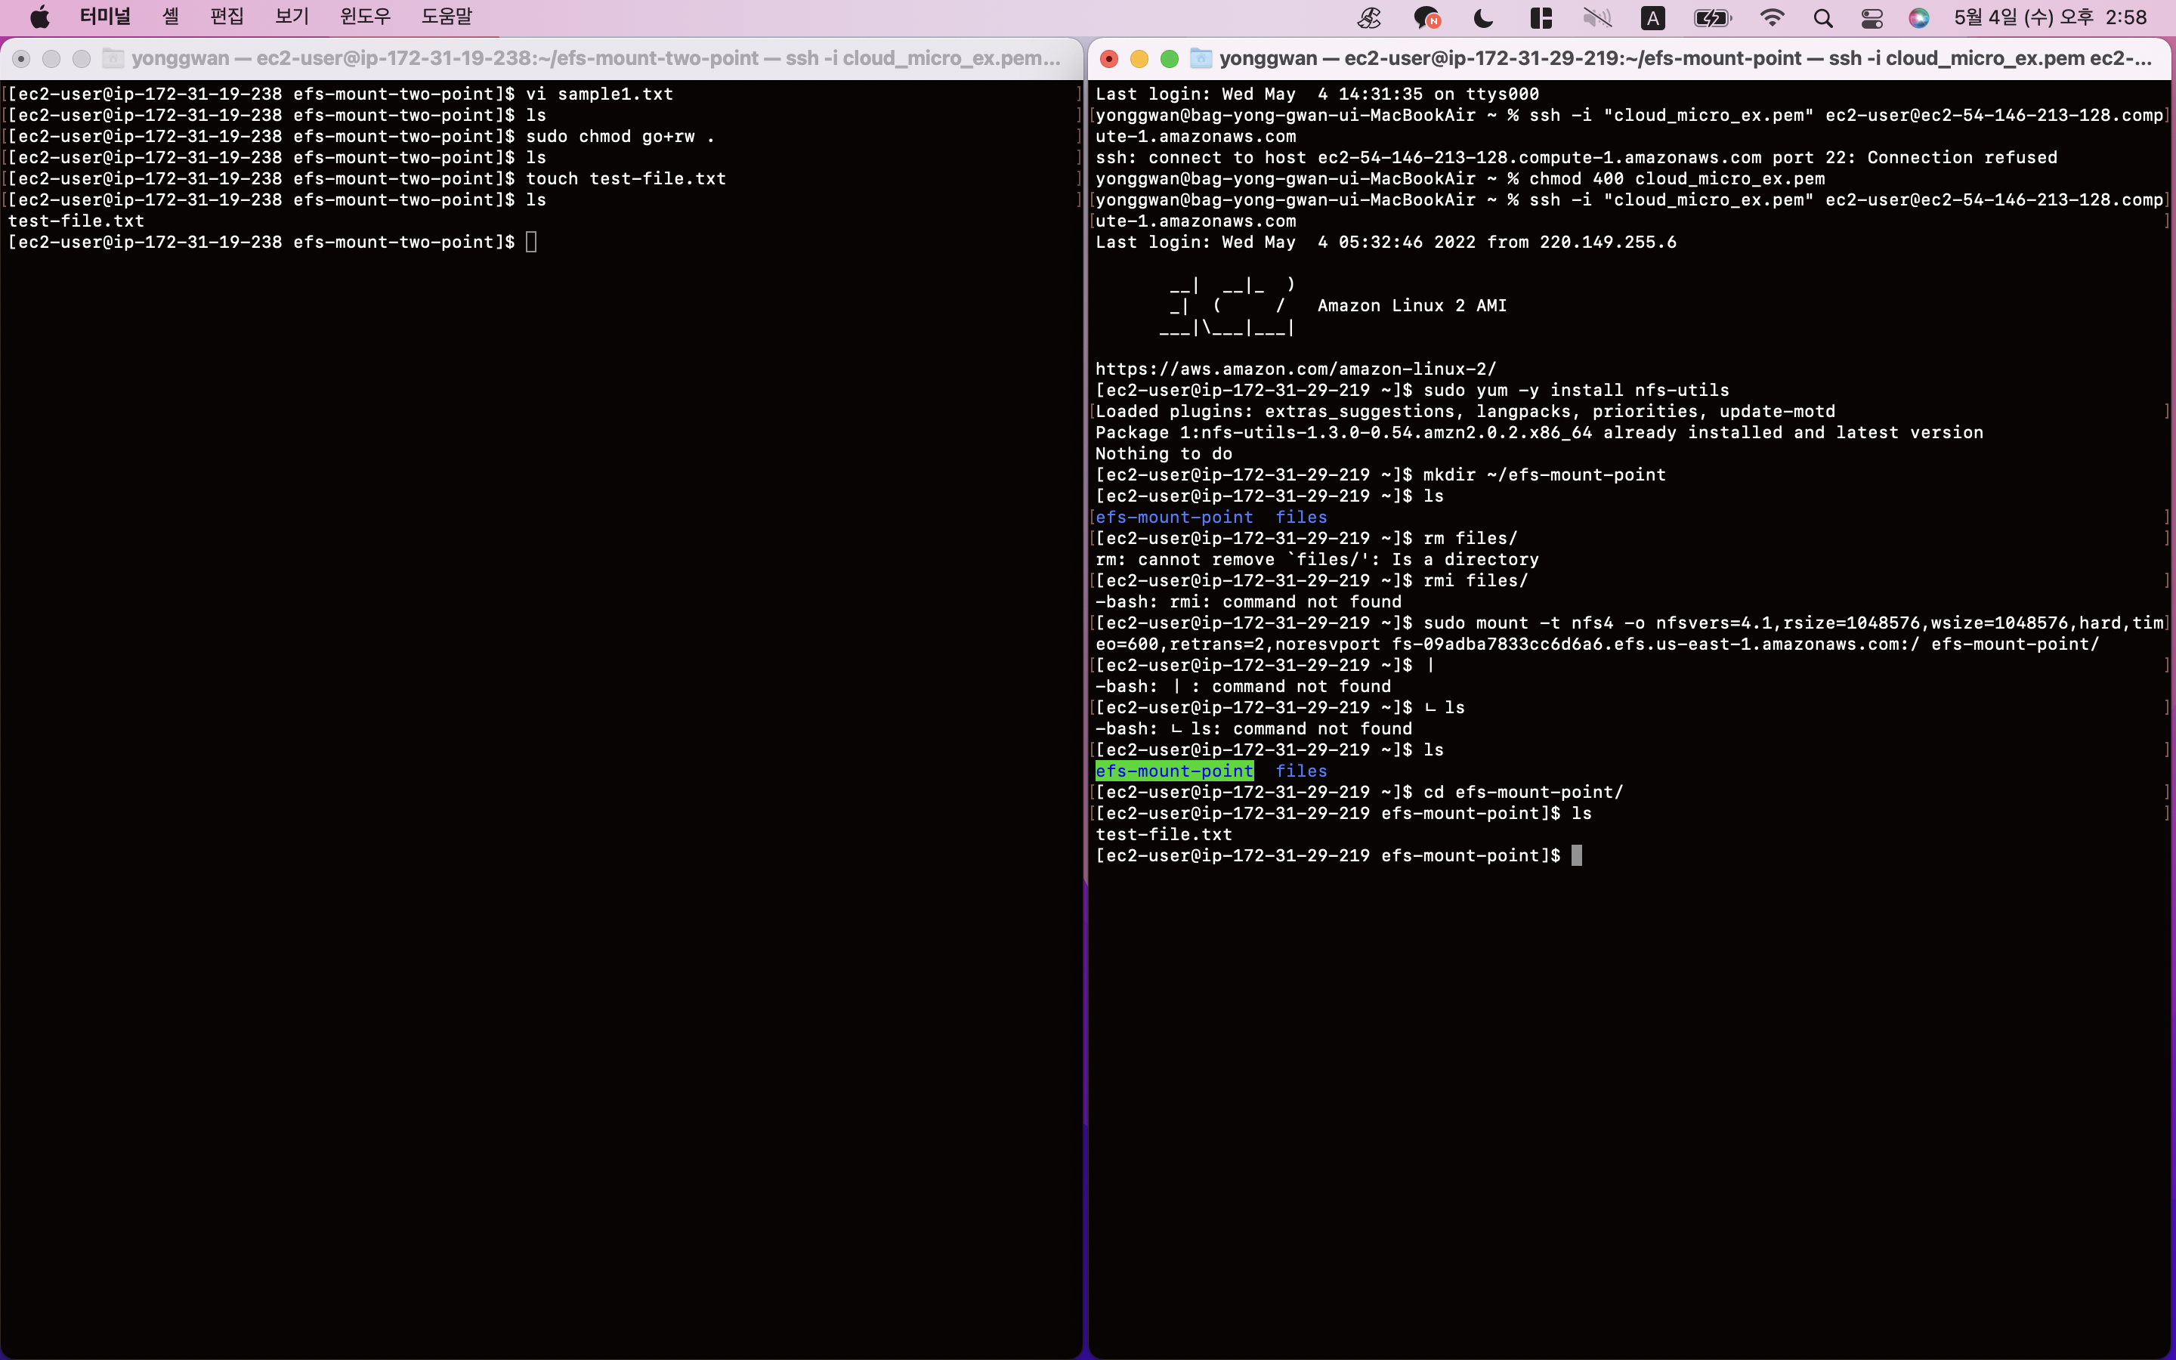The width and height of the screenshot is (2176, 1360).
Task: Click the left terminal window title bar text
Action: (596, 58)
